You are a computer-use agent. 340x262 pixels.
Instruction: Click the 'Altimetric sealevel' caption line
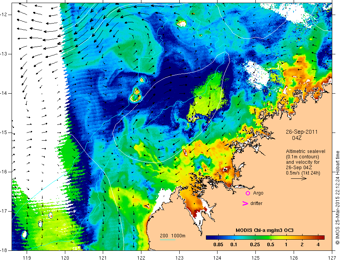(x=306, y=151)
